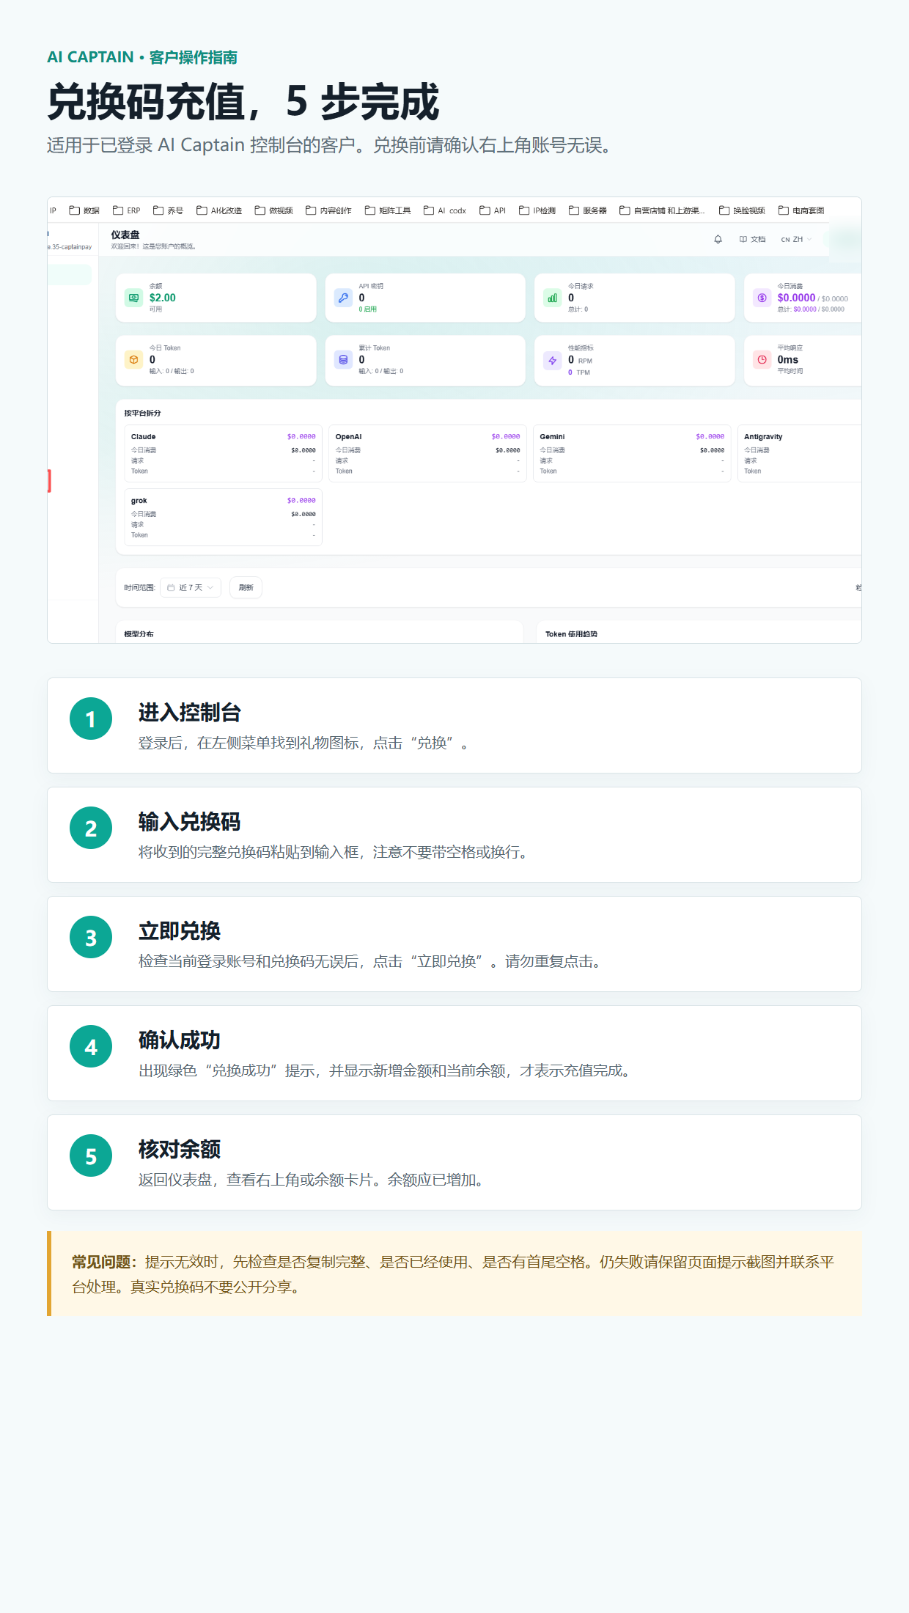Open the 文档 docs link
The width and height of the screenshot is (909, 1613).
(752, 239)
